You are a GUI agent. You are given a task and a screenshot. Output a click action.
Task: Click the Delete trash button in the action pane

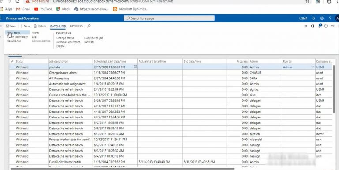pyautogui.click(x=40, y=26)
